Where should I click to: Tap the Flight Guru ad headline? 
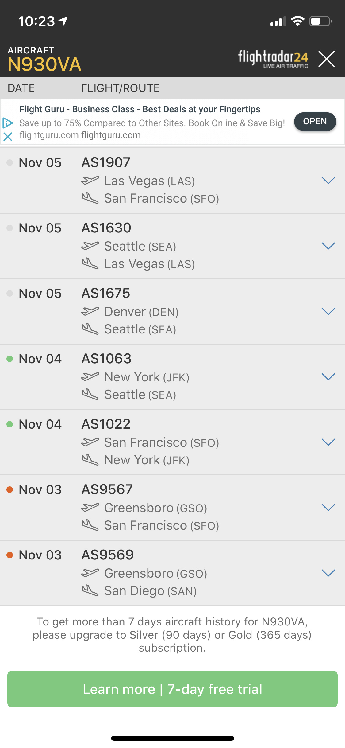[140, 109]
